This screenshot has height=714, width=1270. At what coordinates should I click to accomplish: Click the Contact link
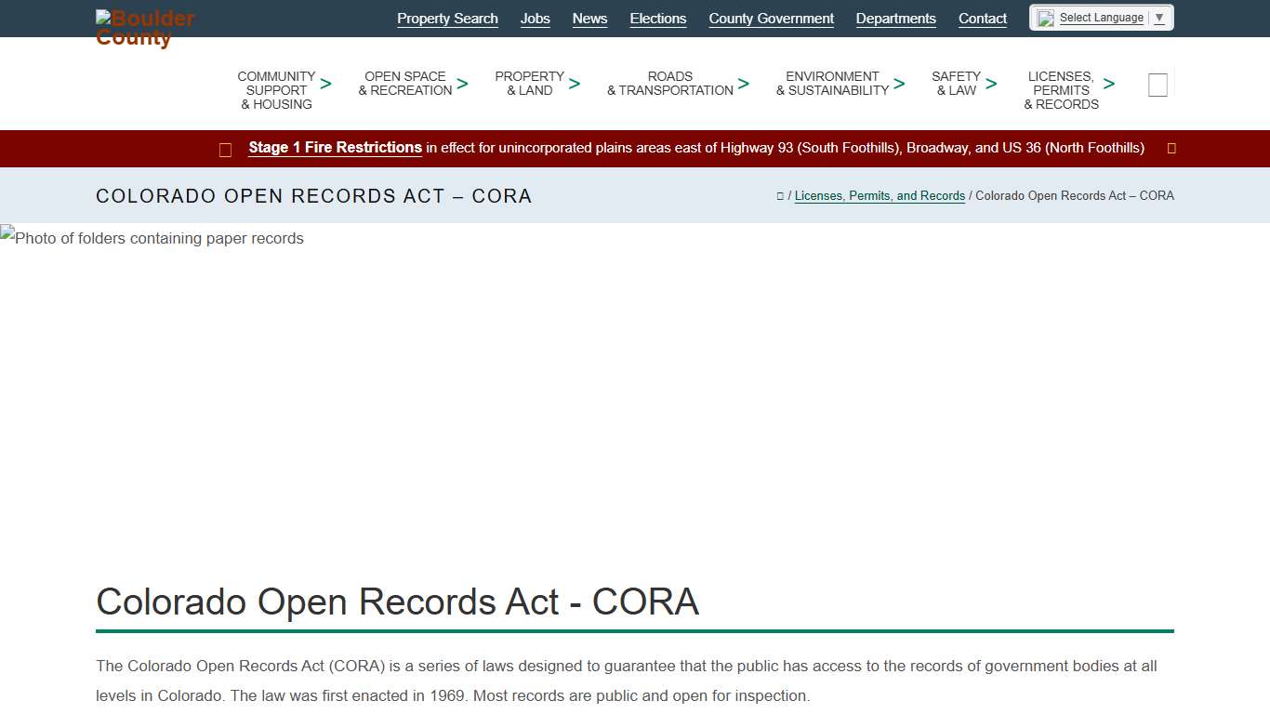(x=982, y=19)
